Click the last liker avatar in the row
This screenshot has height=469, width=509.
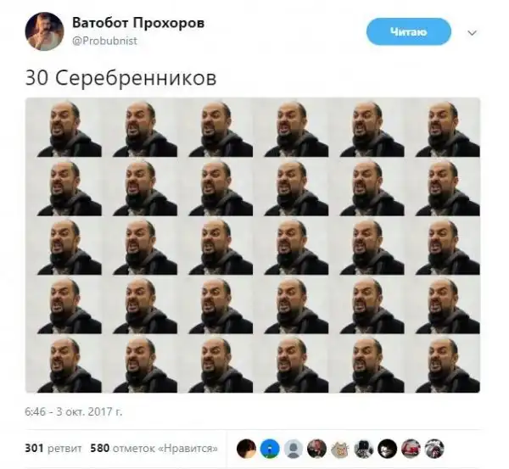434,449
